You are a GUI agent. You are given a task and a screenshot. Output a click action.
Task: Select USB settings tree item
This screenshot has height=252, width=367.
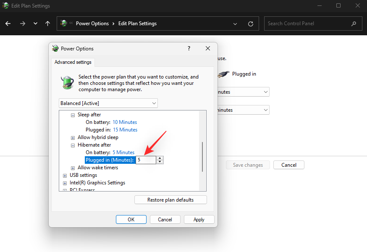point(83,175)
